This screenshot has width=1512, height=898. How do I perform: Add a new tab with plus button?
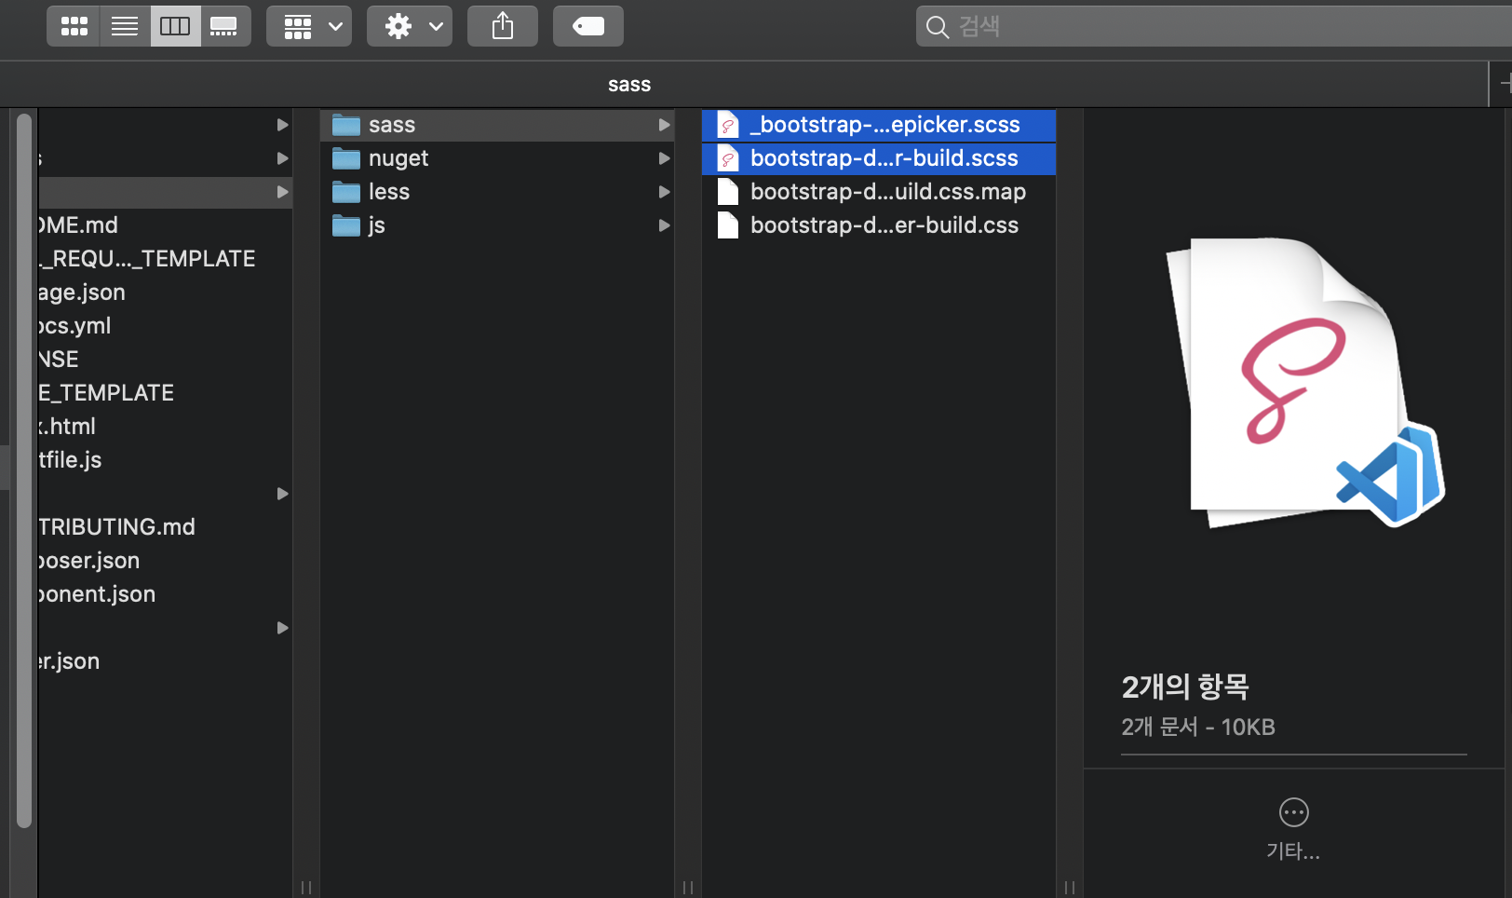[1504, 85]
